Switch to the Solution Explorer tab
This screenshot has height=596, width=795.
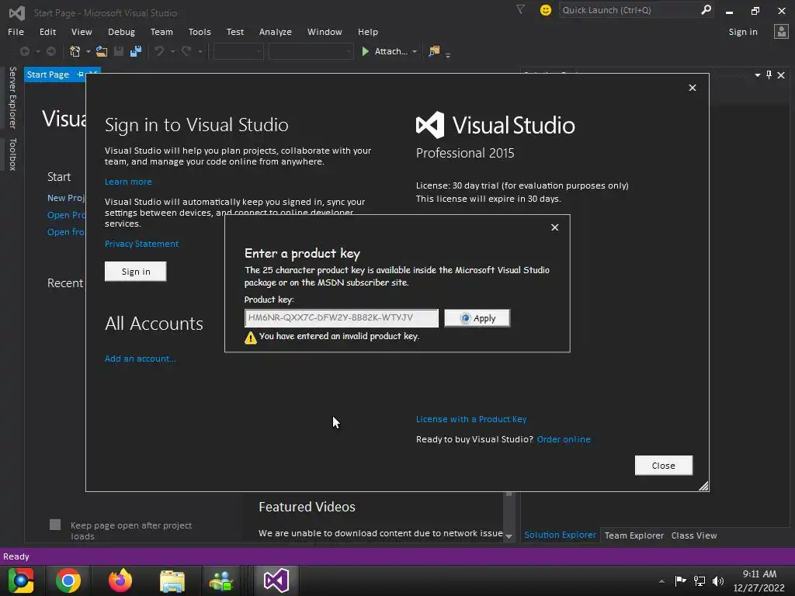point(560,535)
